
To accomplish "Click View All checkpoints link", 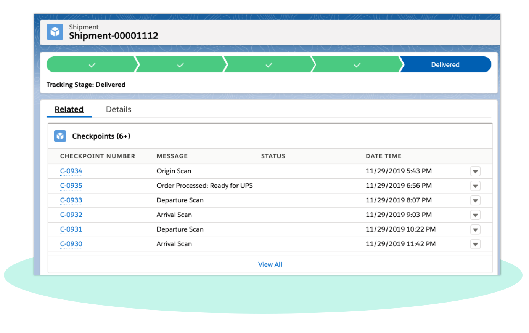I will click(270, 264).
